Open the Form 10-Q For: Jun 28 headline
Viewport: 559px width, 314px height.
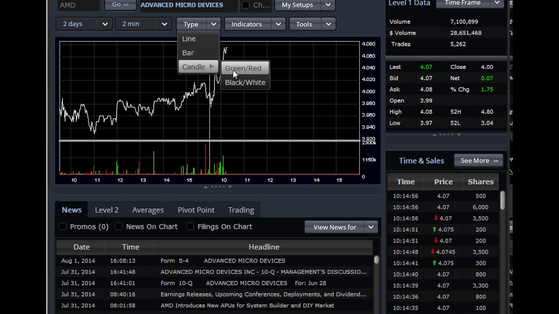(243, 283)
